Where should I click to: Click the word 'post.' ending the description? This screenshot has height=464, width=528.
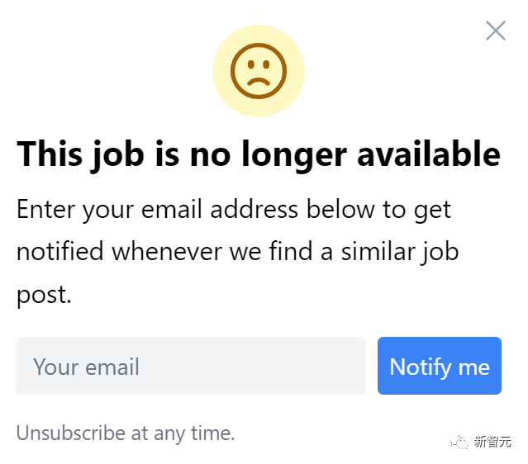tap(45, 294)
